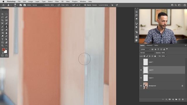Select the Path Selection tool
The width and height of the screenshot is (187, 105).
(x=6, y=39)
